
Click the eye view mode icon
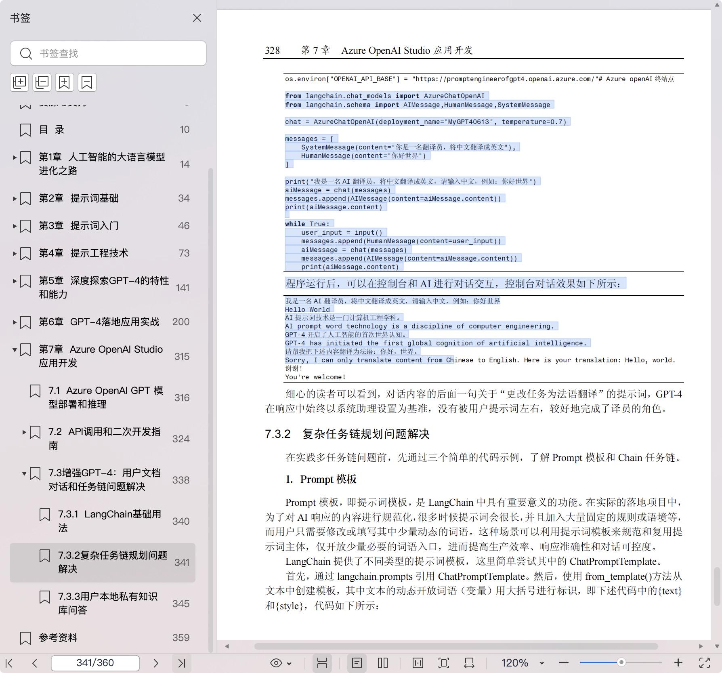coord(276,663)
